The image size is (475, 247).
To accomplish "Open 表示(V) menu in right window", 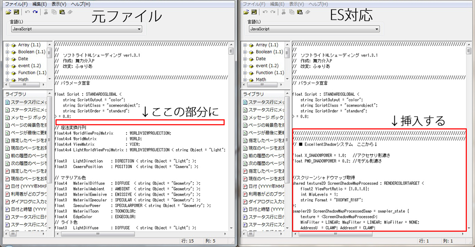I will 297,4.
